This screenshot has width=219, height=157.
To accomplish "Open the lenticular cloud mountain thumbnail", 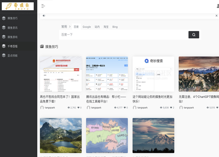I will pyautogui.click(x=153, y=136).
